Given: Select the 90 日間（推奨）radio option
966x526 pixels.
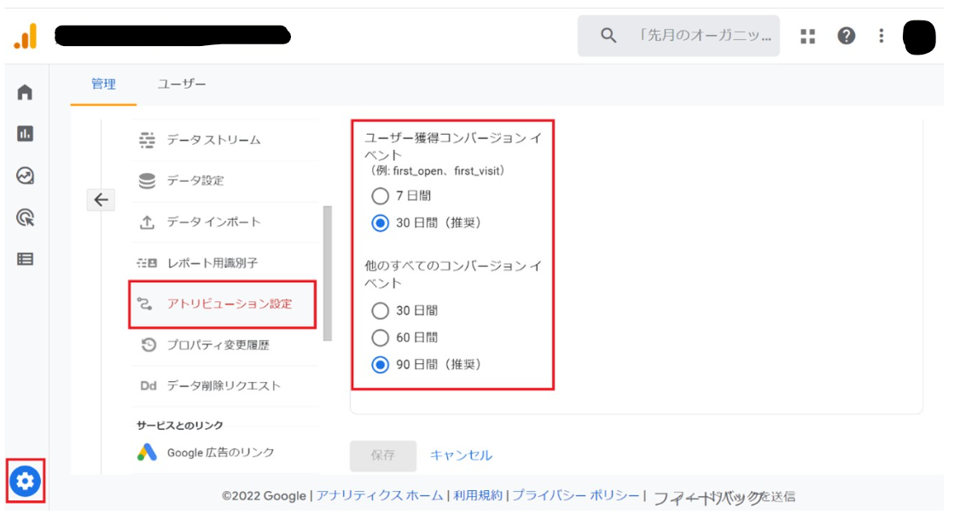Looking at the screenshot, I should point(380,365).
